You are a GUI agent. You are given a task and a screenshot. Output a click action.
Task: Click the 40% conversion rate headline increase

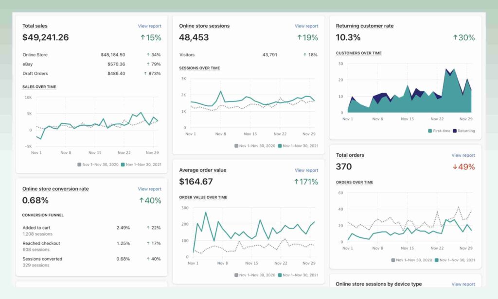[x=150, y=200]
